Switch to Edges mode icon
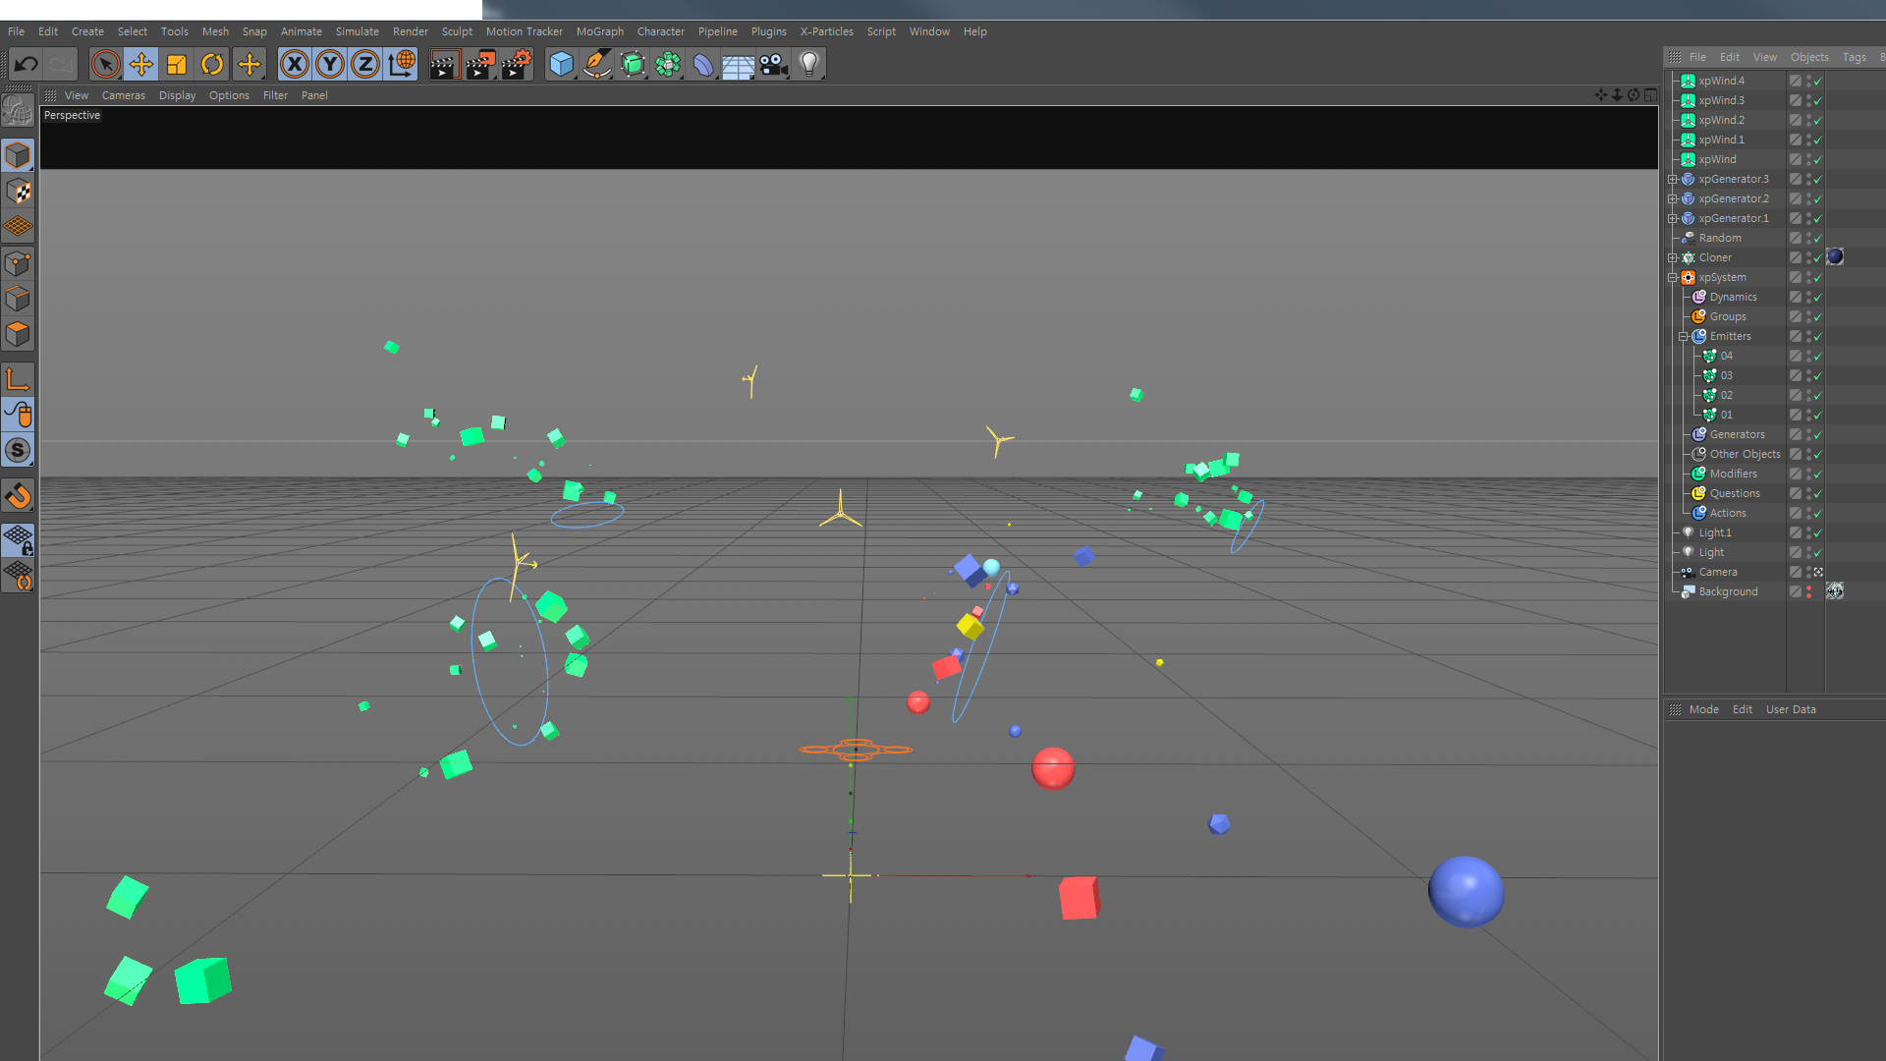 point(18,299)
